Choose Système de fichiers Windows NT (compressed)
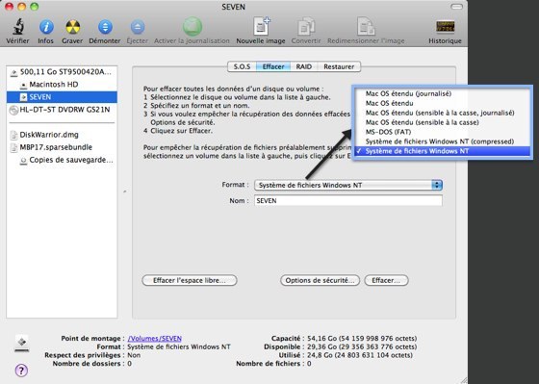Image resolution: width=539 pixels, height=384 pixels. 443,141
